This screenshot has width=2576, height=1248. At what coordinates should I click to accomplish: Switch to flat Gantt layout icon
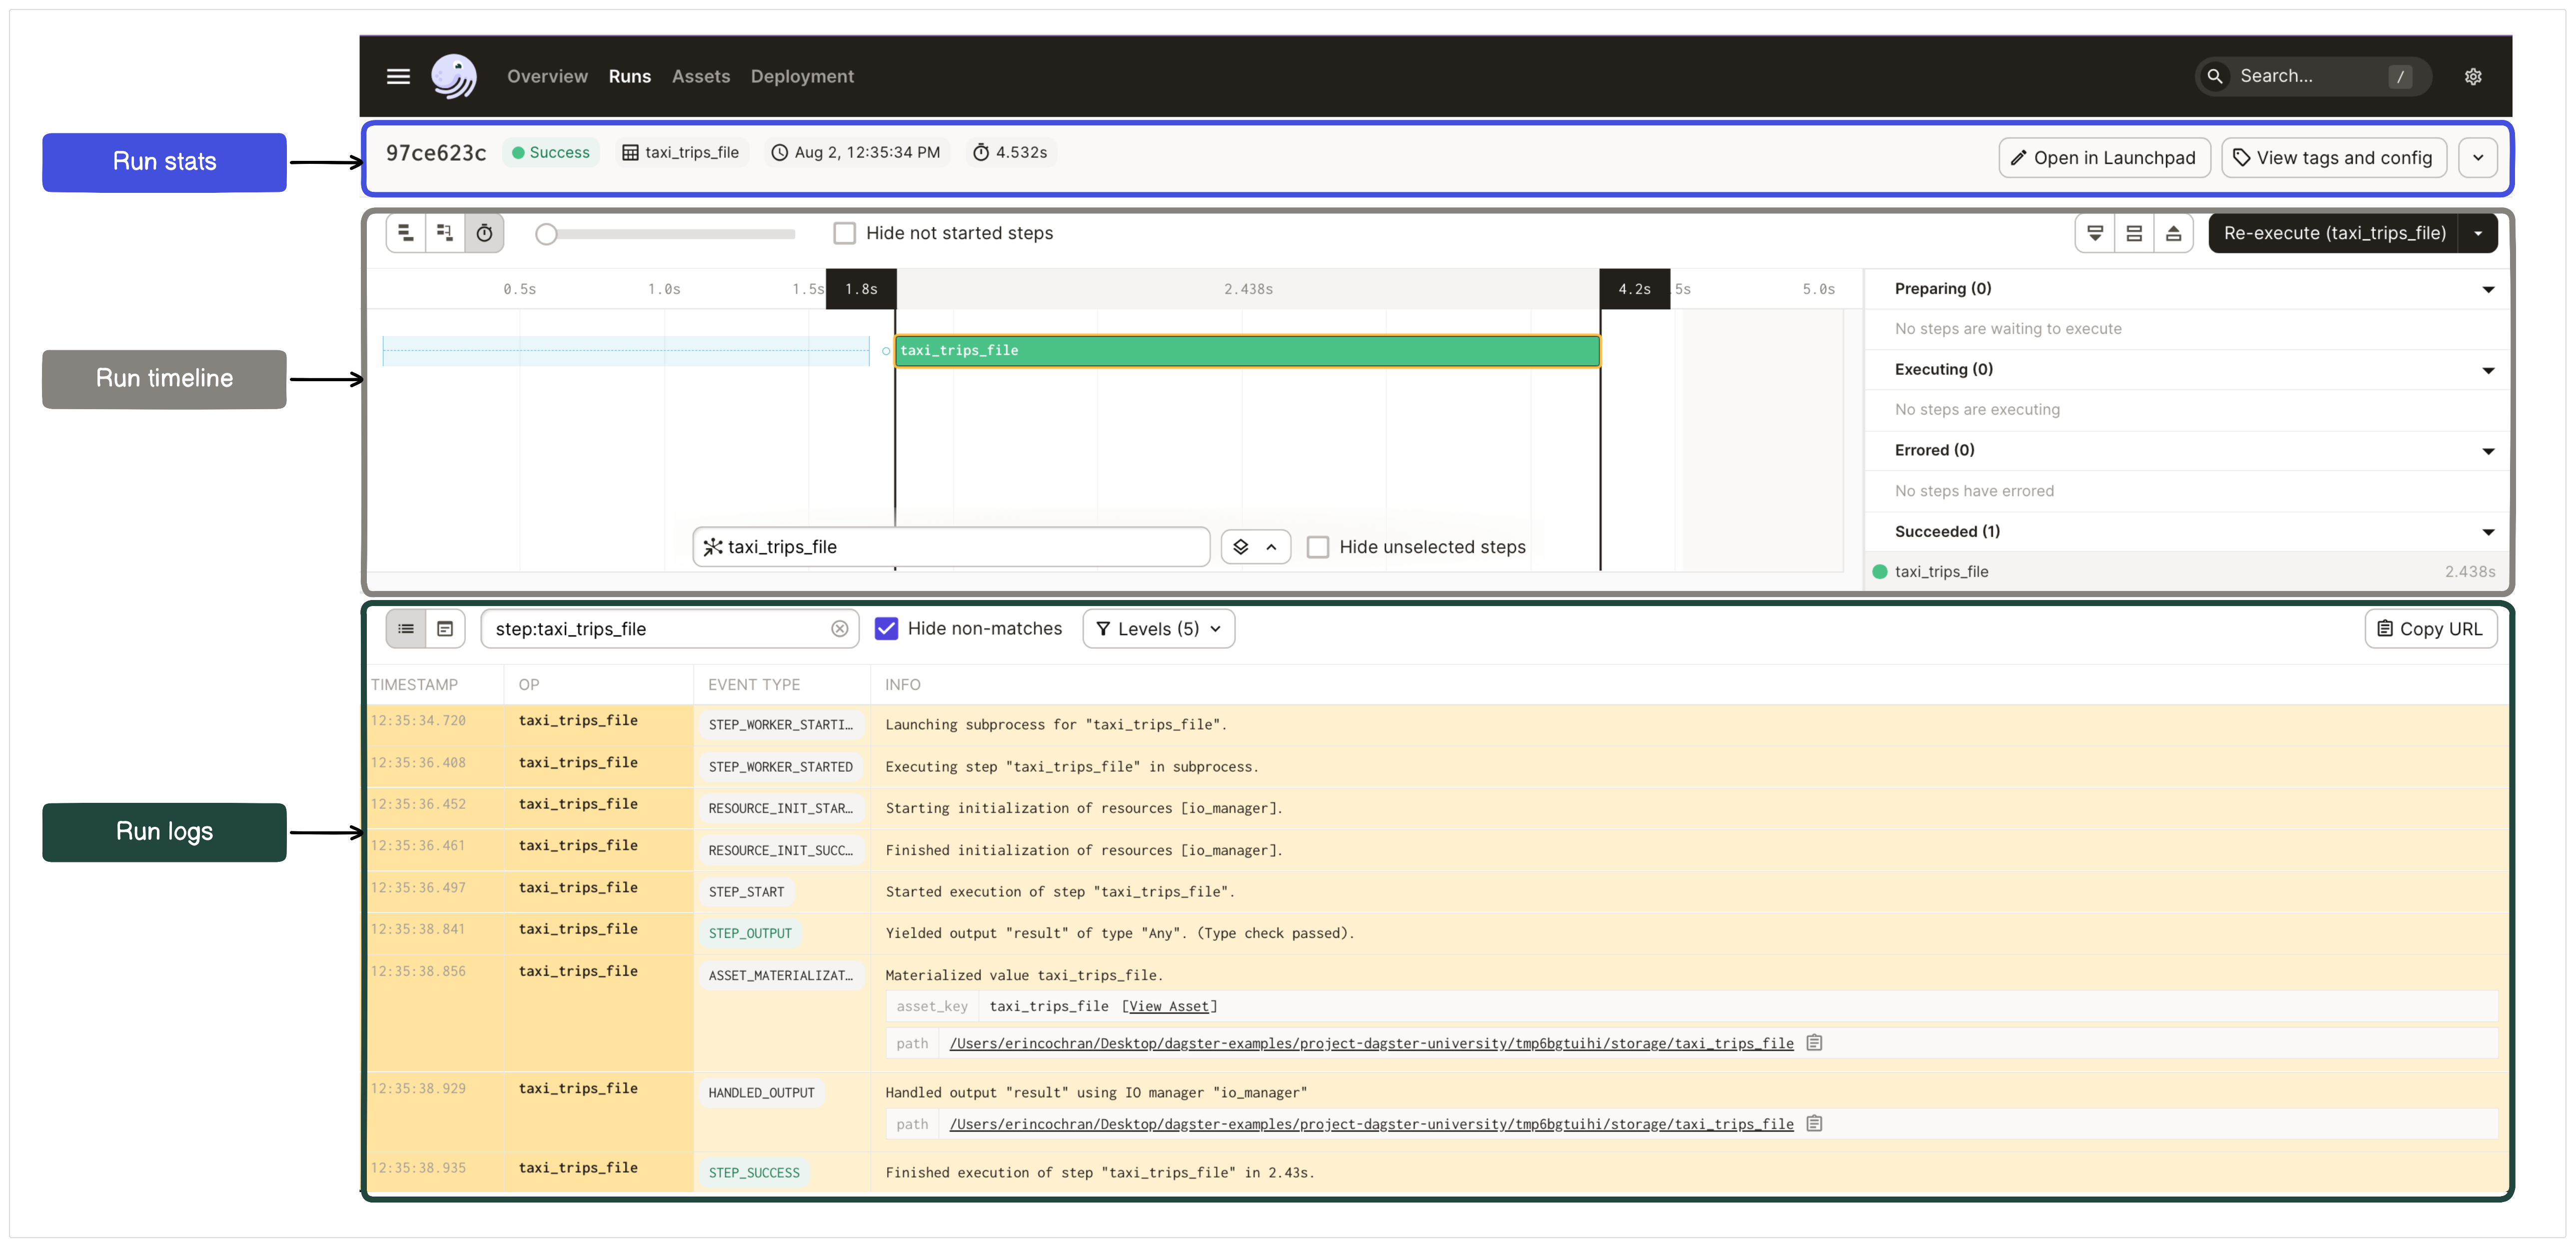(x=406, y=233)
